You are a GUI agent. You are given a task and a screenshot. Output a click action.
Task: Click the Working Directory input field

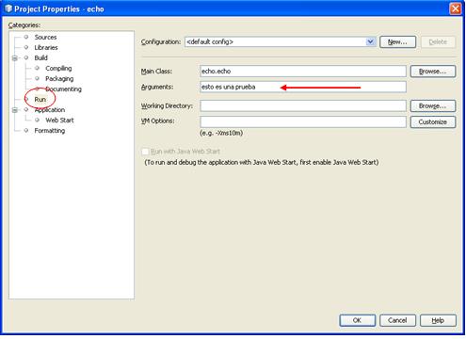[x=303, y=105]
